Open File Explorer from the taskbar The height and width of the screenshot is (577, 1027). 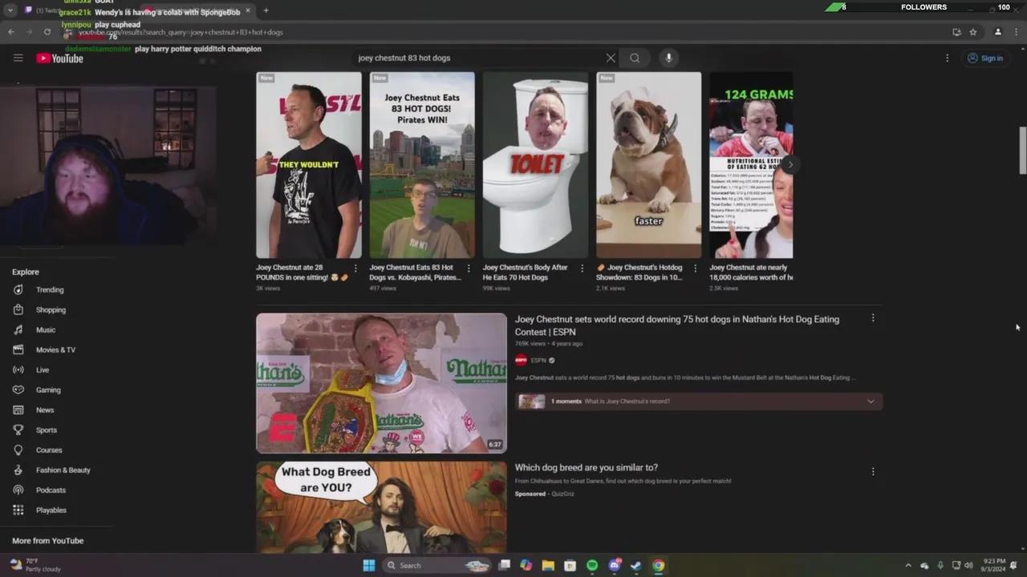[548, 565]
